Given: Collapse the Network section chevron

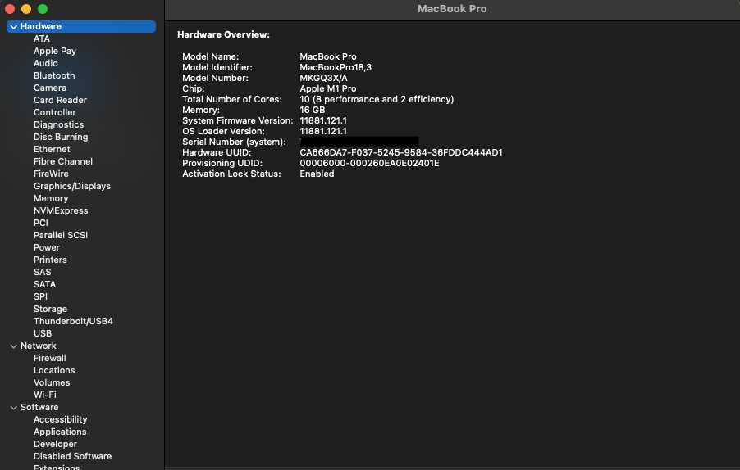Looking at the screenshot, I should (x=14, y=346).
